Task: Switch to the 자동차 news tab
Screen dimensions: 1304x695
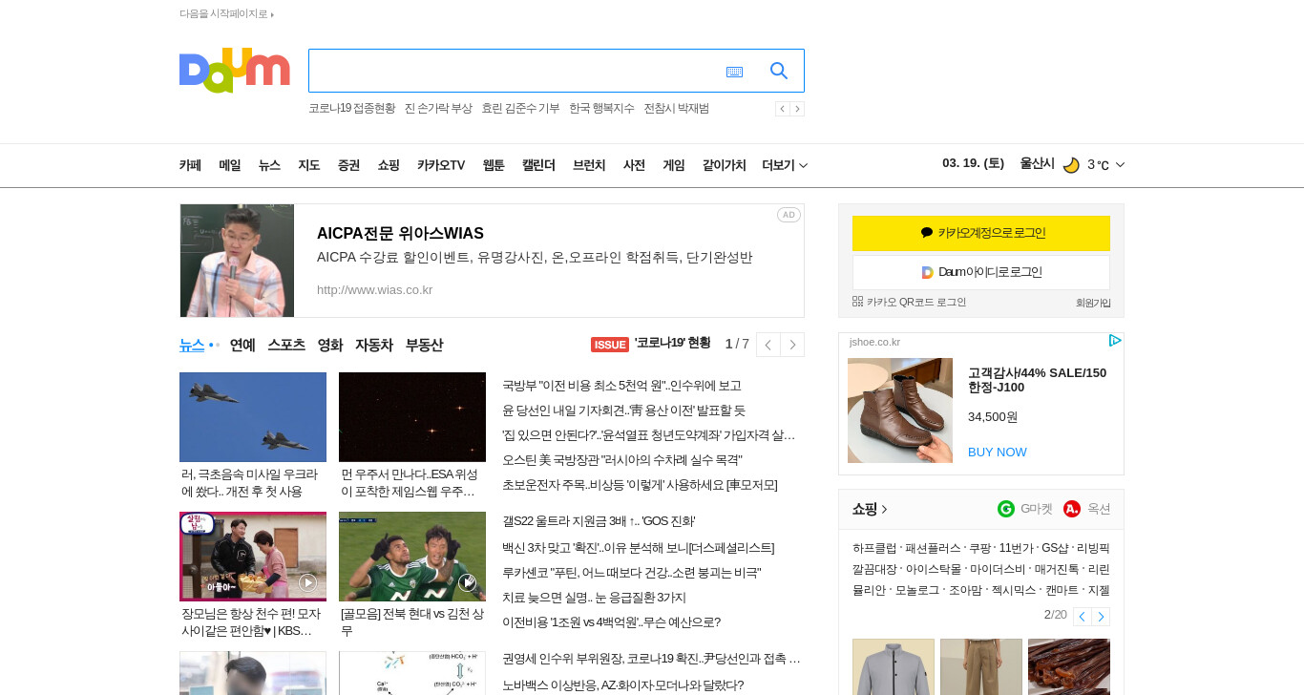Action: (374, 345)
